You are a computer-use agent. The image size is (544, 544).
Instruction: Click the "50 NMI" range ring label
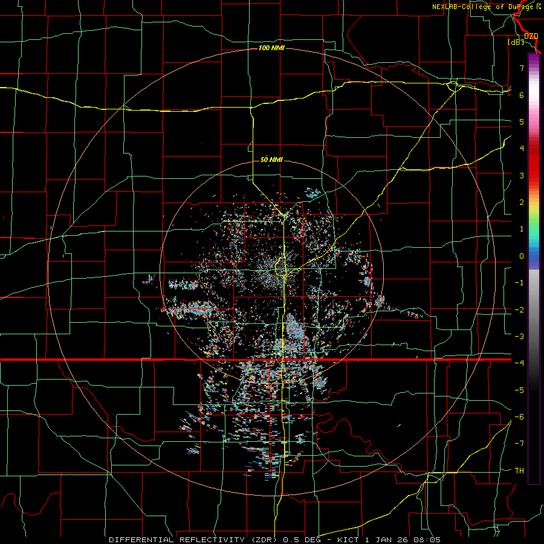click(271, 160)
